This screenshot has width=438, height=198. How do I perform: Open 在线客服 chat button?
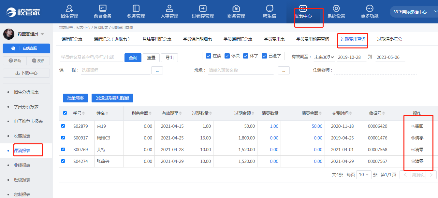(x=26, y=48)
